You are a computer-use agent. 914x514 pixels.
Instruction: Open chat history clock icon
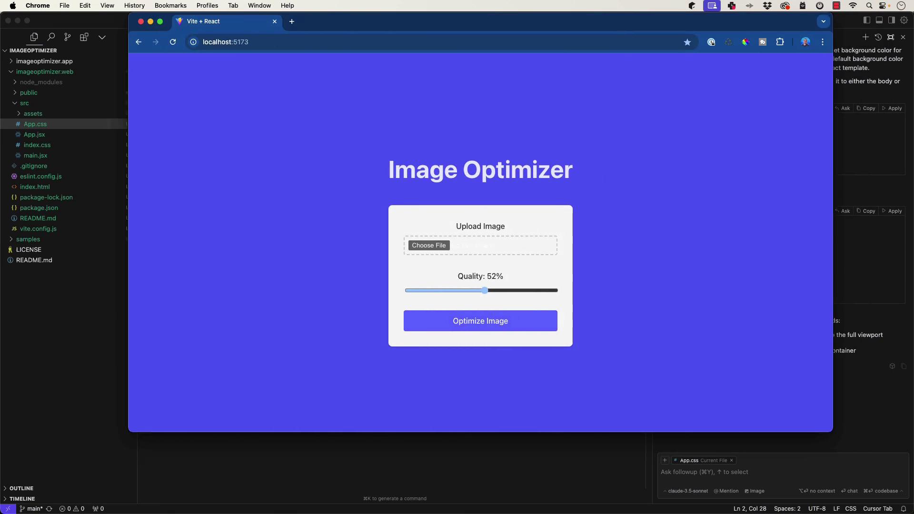[878, 37]
